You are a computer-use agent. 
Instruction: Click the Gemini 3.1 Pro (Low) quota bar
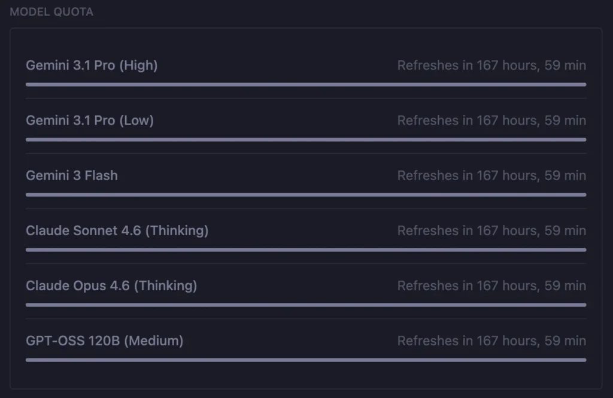pos(306,139)
